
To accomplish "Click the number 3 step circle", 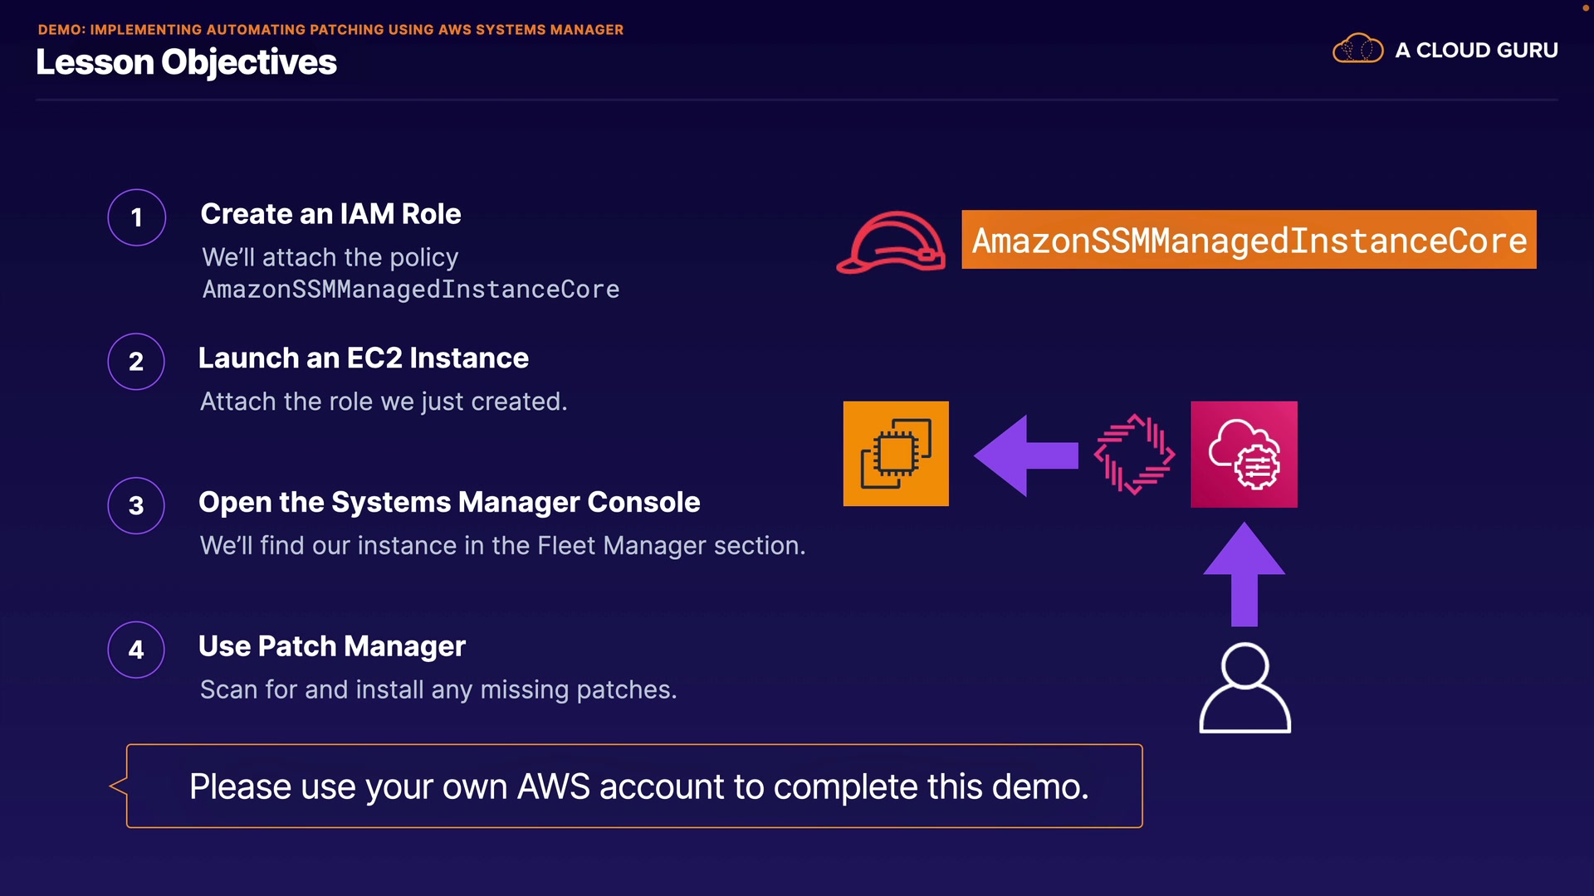I will (x=136, y=505).
